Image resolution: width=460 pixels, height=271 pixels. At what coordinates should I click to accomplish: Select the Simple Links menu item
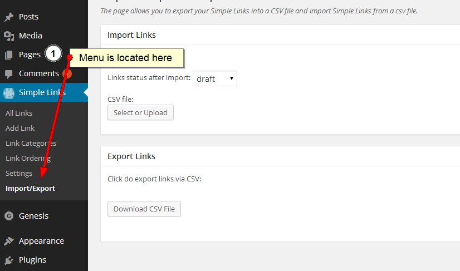tap(44, 92)
